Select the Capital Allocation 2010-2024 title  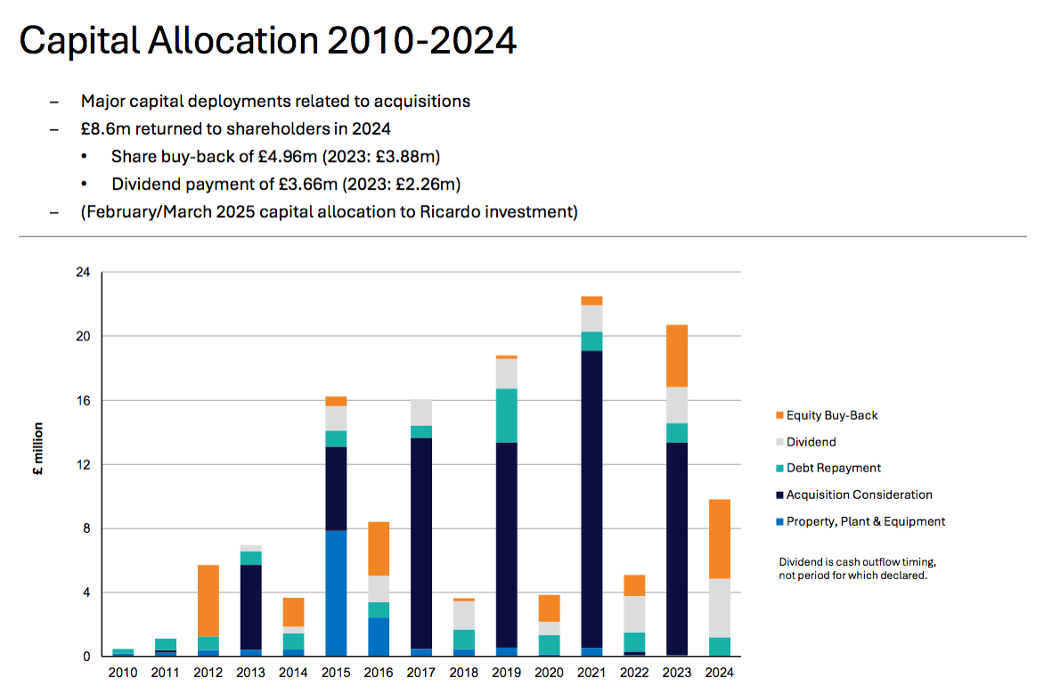coord(268,40)
